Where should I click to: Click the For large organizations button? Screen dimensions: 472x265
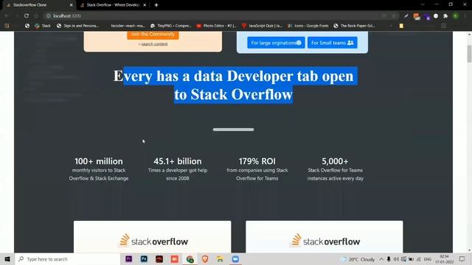[x=276, y=43]
